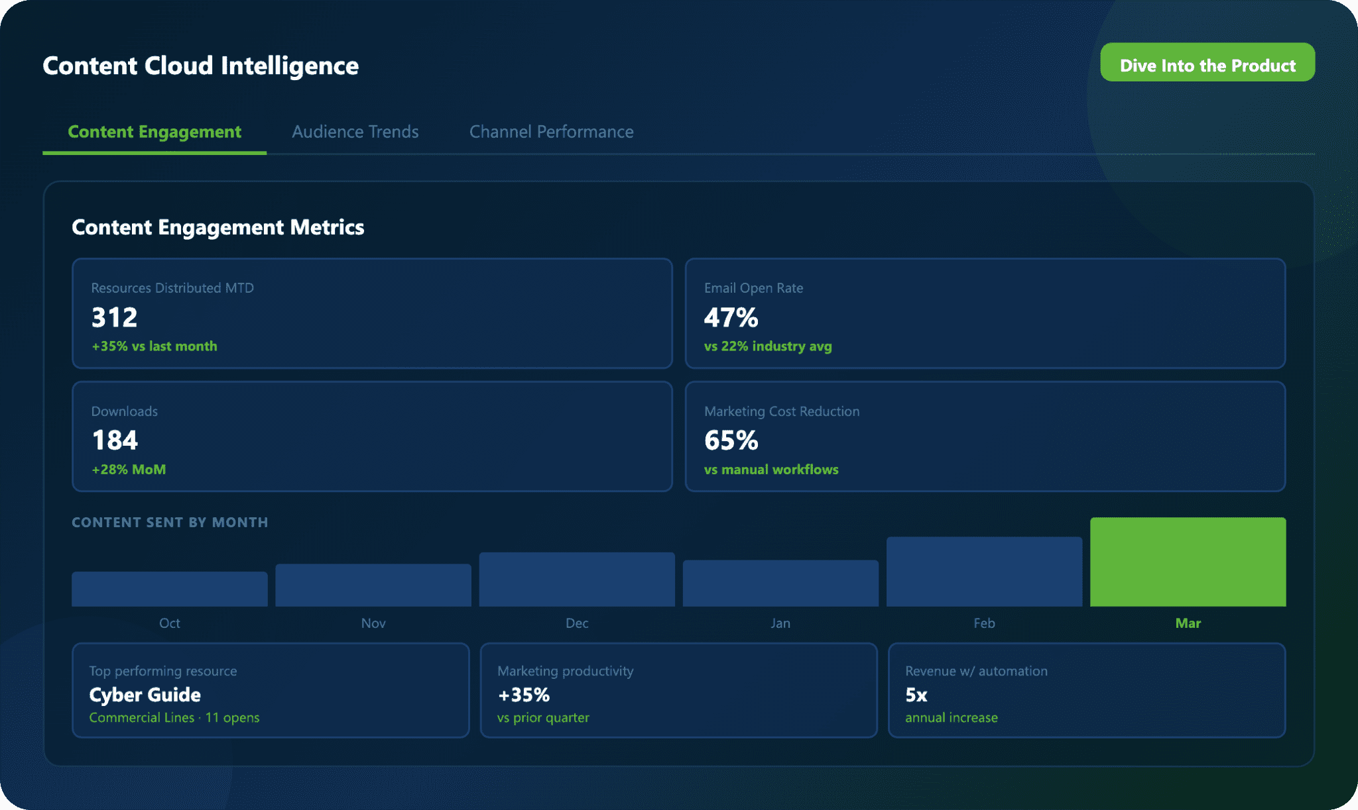Select the Oct bar in chart
Image resolution: width=1358 pixels, height=810 pixels.
(x=170, y=589)
